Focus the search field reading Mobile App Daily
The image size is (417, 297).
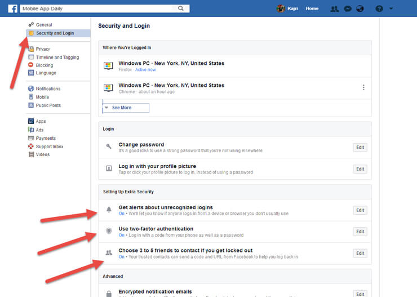[x=105, y=8]
